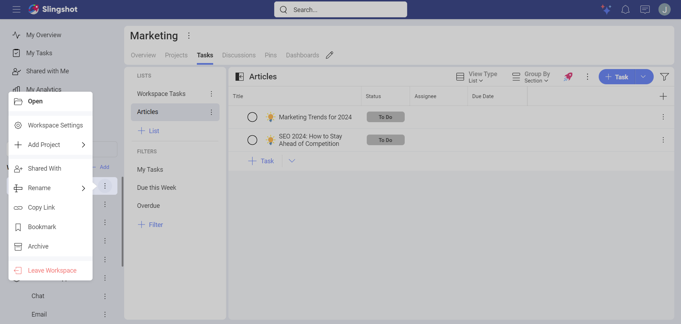Open the filter funnel icon
This screenshot has height=324, width=681.
(x=664, y=77)
